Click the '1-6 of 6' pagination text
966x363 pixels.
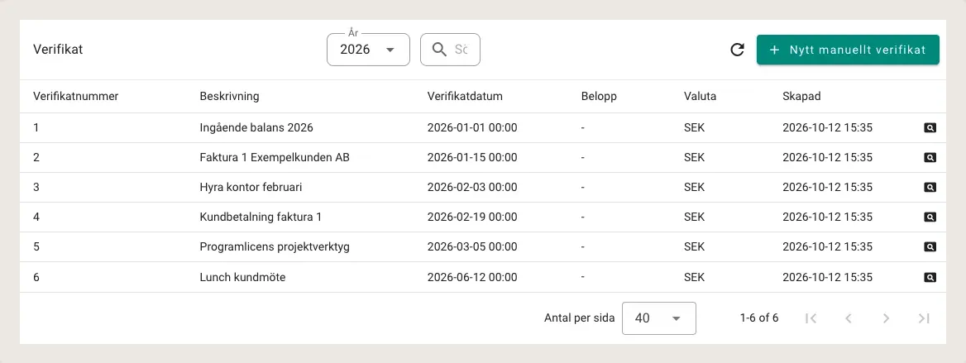pyautogui.click(x=759, y=318)
